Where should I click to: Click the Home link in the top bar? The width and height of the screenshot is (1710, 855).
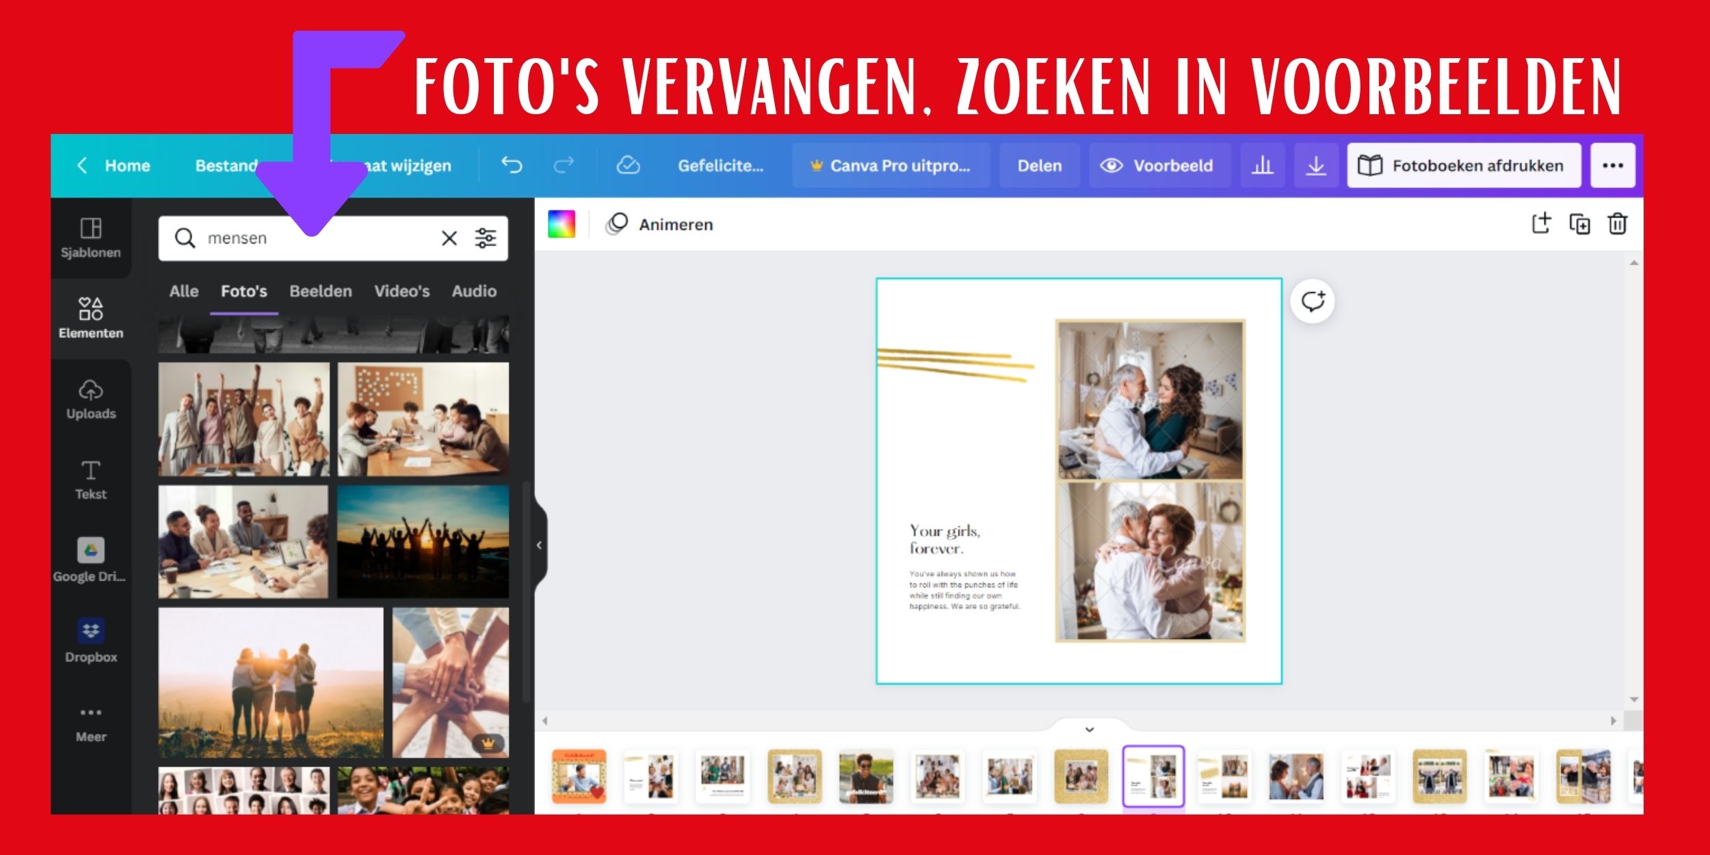tap(127, 166)
